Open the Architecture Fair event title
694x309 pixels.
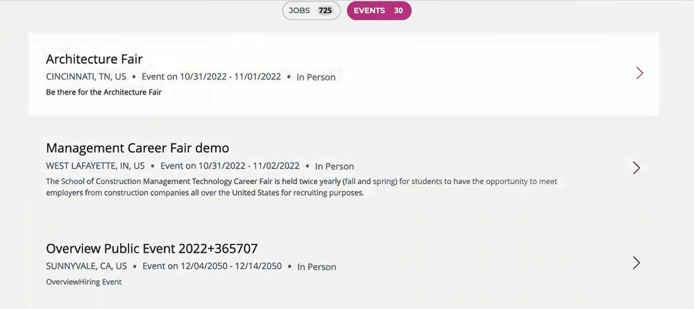coord(94,59)
